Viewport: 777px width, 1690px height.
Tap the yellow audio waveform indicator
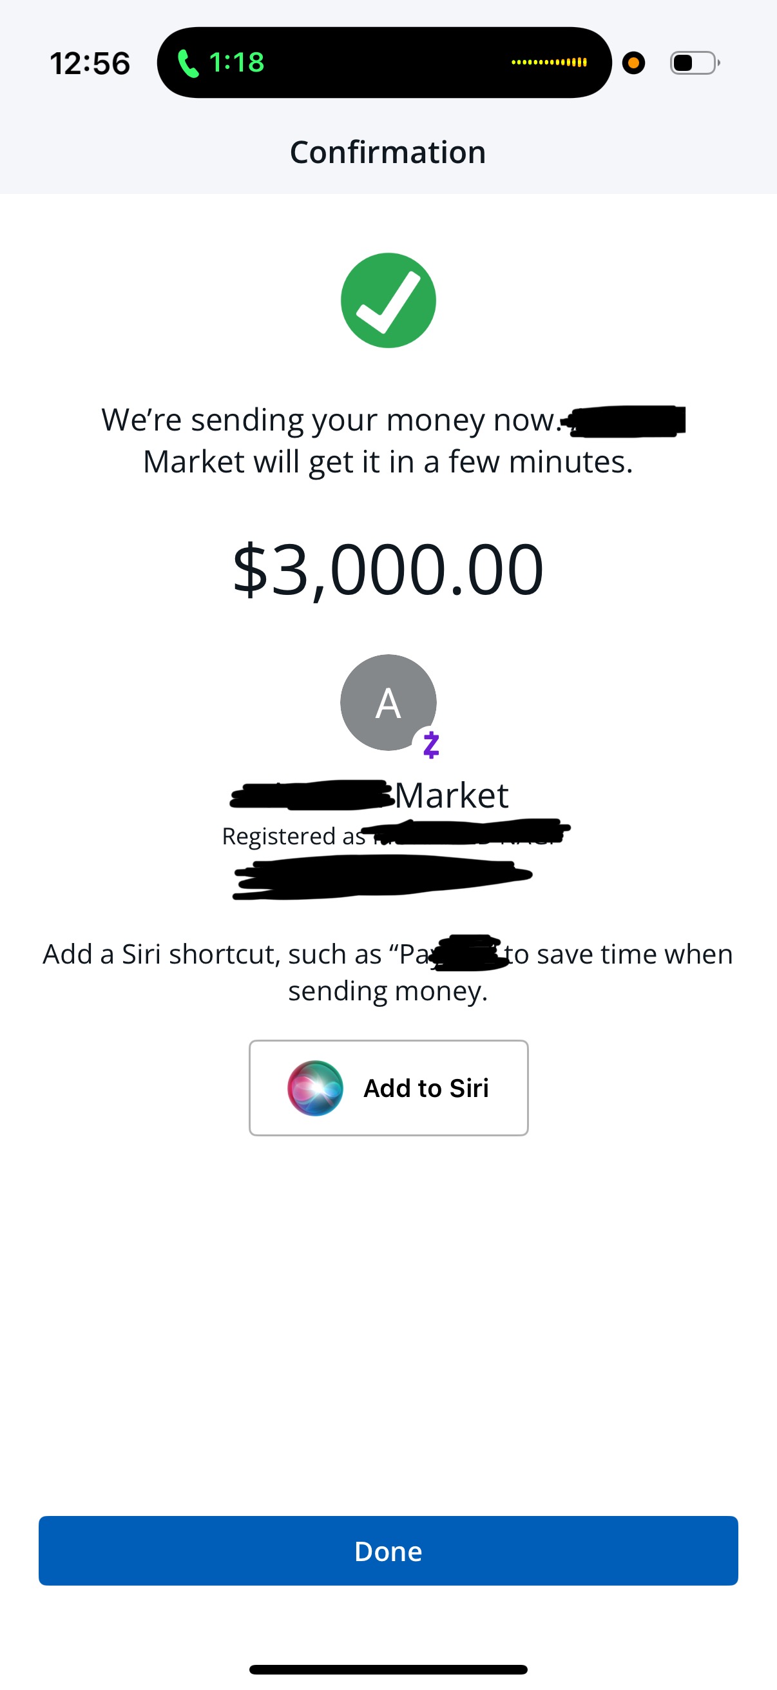coord(549,63)
